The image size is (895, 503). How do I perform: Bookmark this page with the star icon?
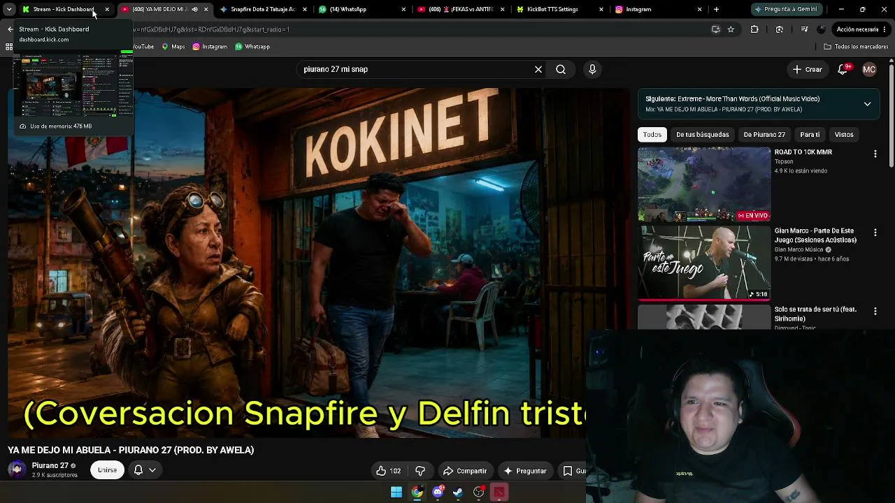(x=731, y=29)
